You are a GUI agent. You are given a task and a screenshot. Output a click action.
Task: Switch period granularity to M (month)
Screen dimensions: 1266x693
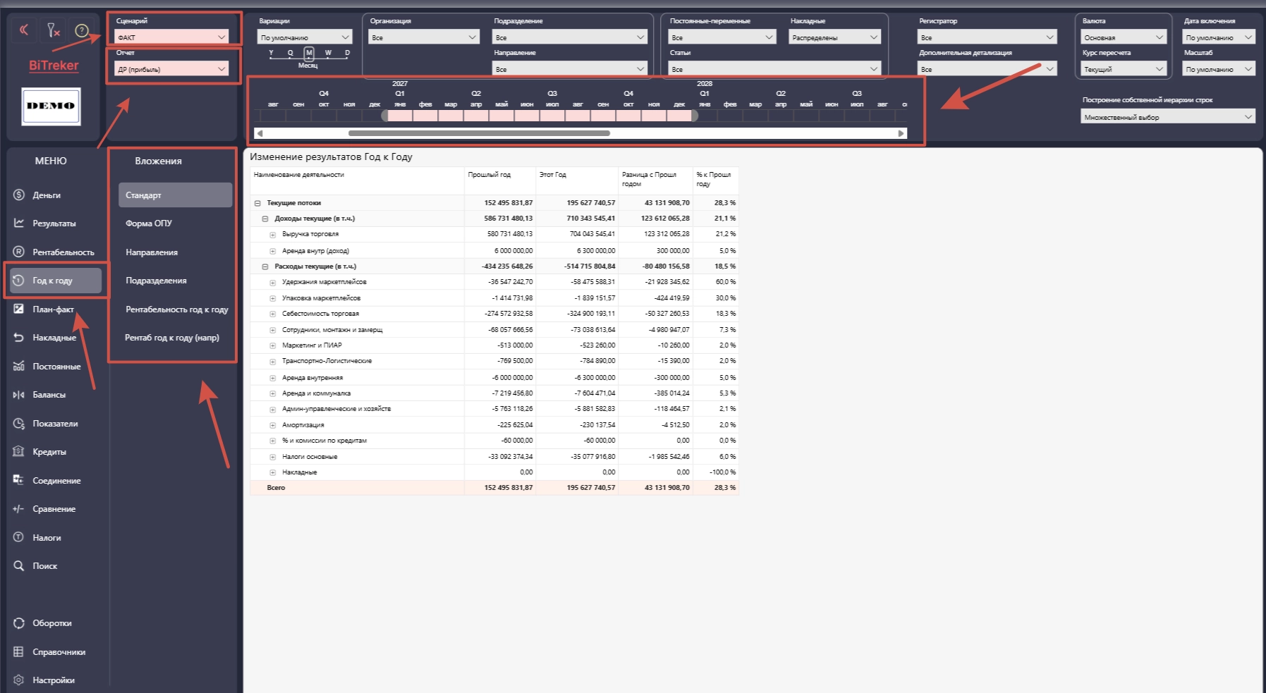[x=309, y=53]
